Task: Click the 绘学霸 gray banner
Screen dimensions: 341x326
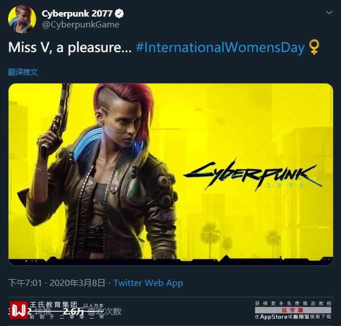Action: click(293, 310)
